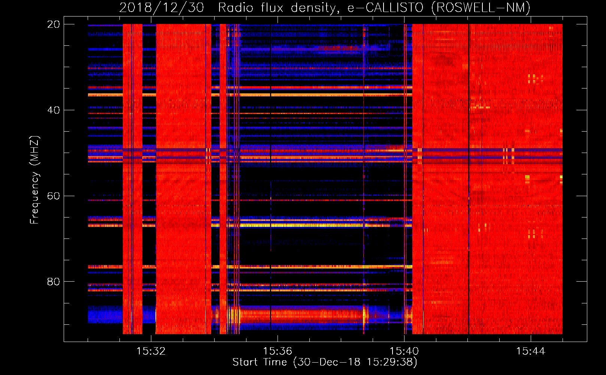Click the 60 frequency tick label
Image resolution: width=606 pixels, height=375 pixels.
pyautogui.click(x=53, y=196)
